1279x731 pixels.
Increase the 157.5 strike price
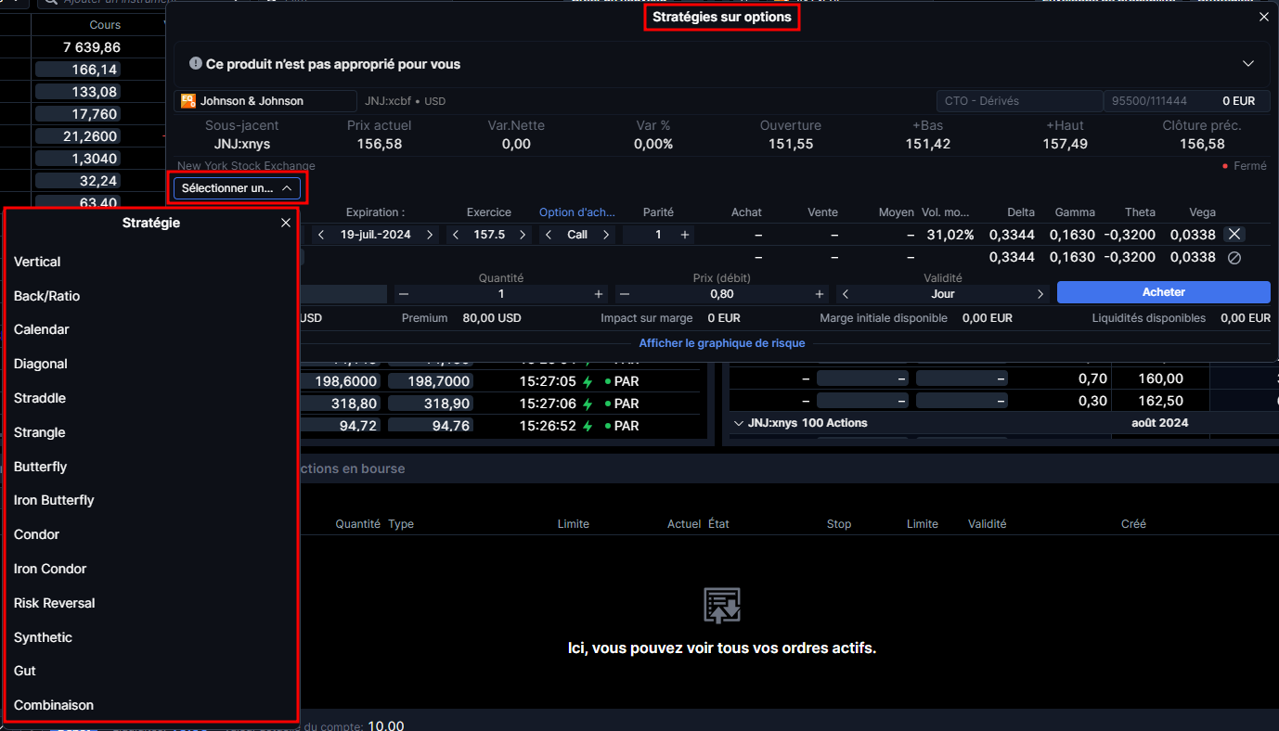(523, 235)
